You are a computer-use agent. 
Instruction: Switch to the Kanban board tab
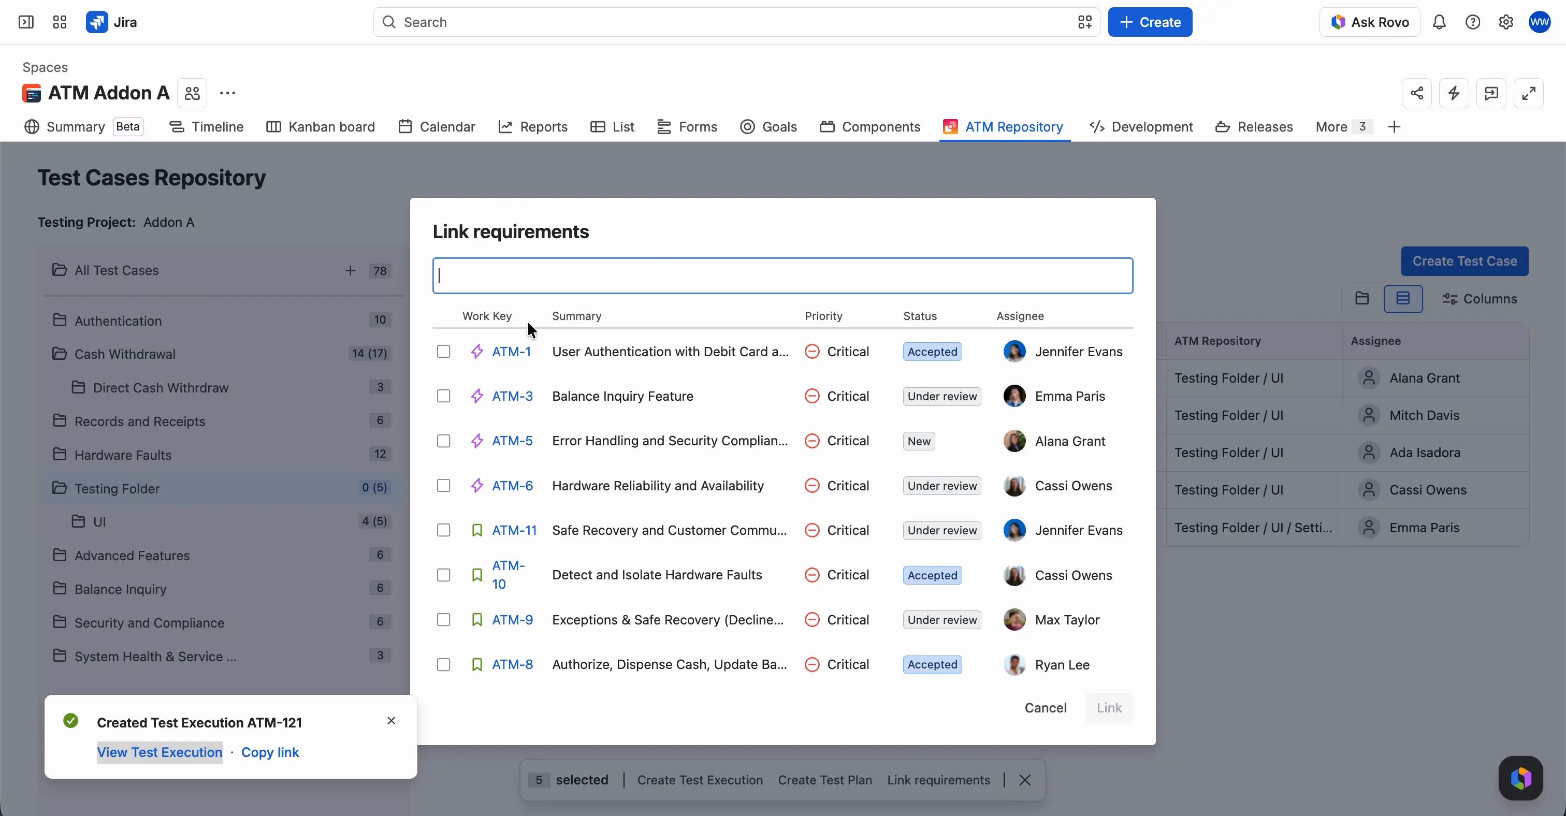click(x=321, y=127)
